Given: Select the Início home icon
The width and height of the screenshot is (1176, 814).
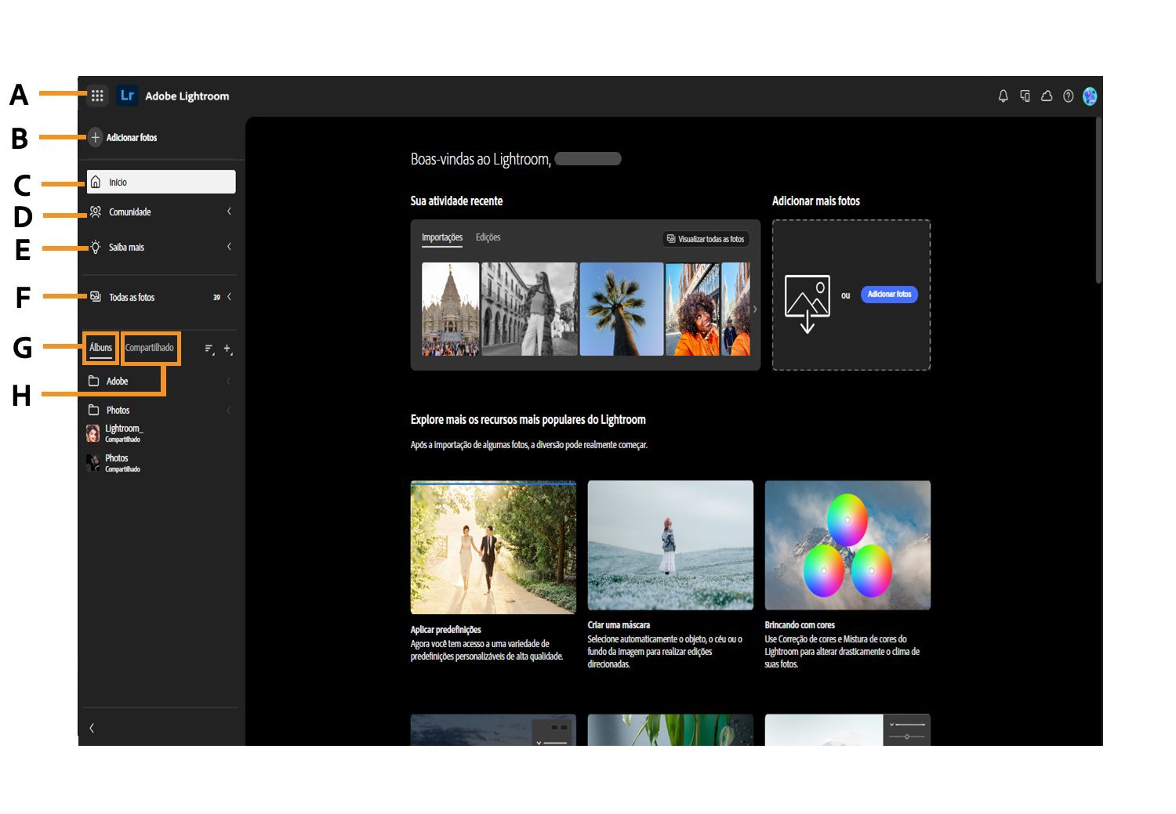Looking at the screenshot, I should pyautogui.click(x=95, y=181).
